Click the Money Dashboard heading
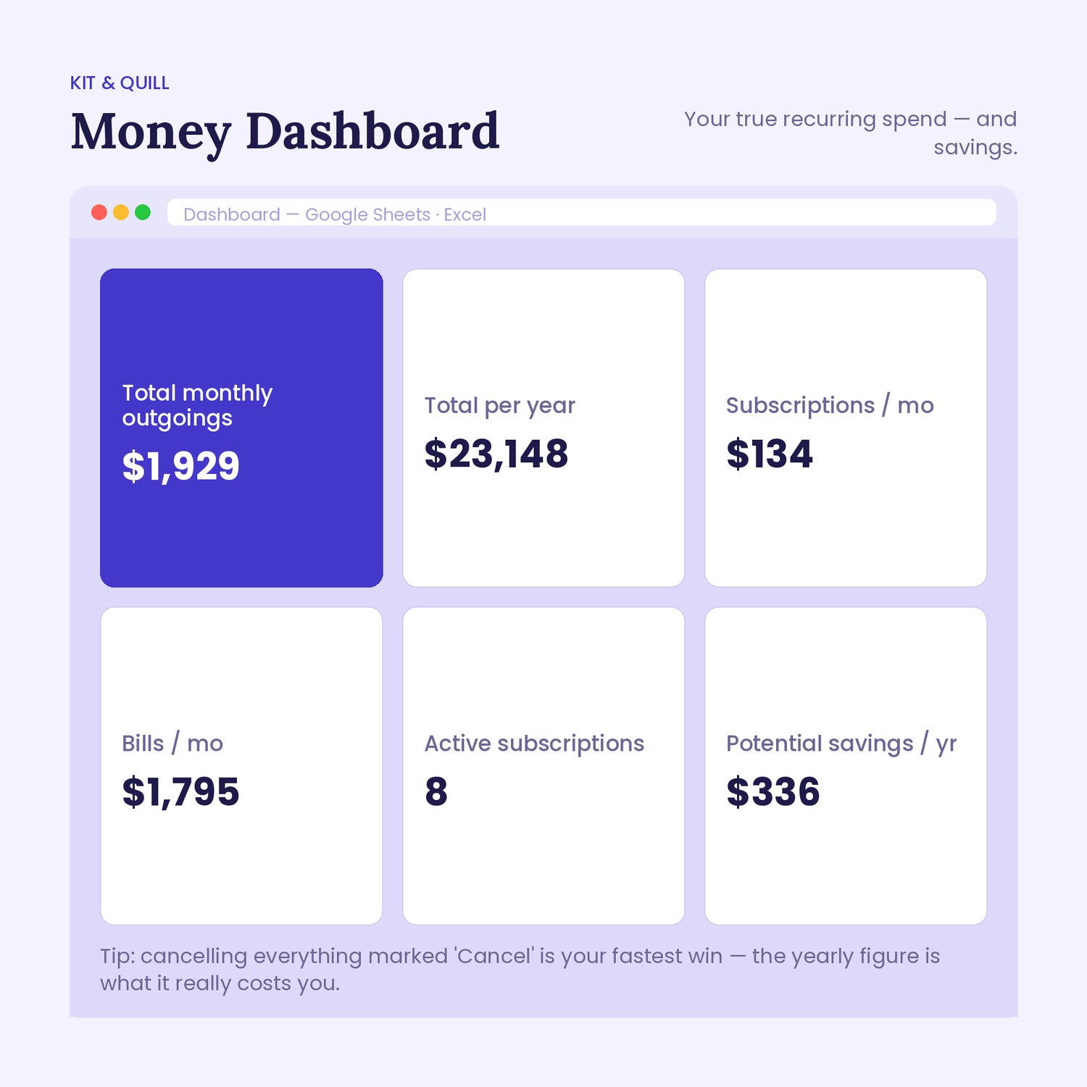Screen dimensions: 1087x1087 click(x=286, y=133)
